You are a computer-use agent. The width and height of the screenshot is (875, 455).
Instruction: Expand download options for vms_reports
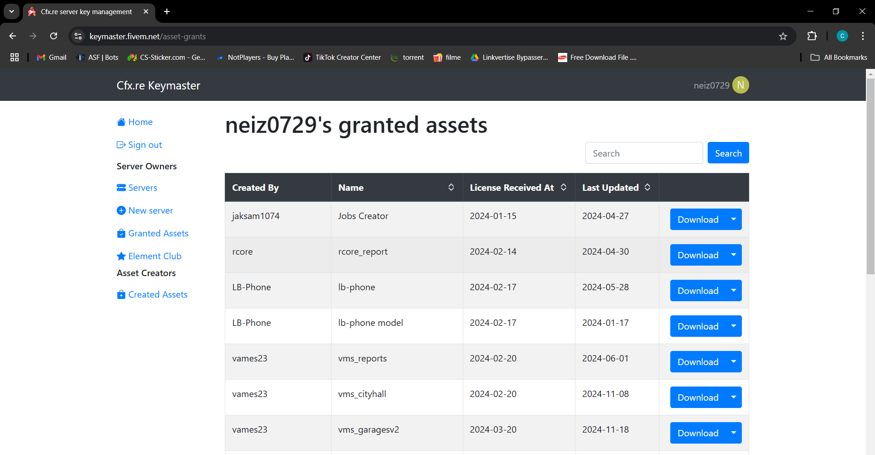(x=734, y=362)
